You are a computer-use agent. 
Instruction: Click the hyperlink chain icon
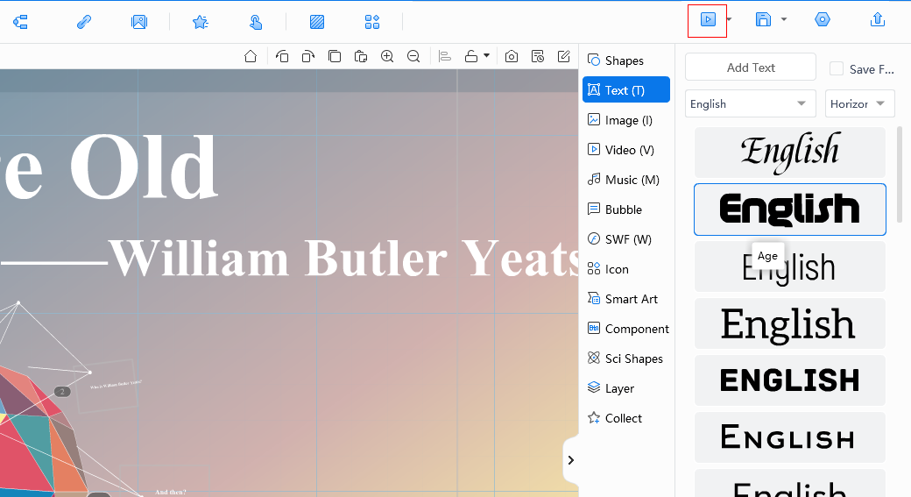coord(84,22)
